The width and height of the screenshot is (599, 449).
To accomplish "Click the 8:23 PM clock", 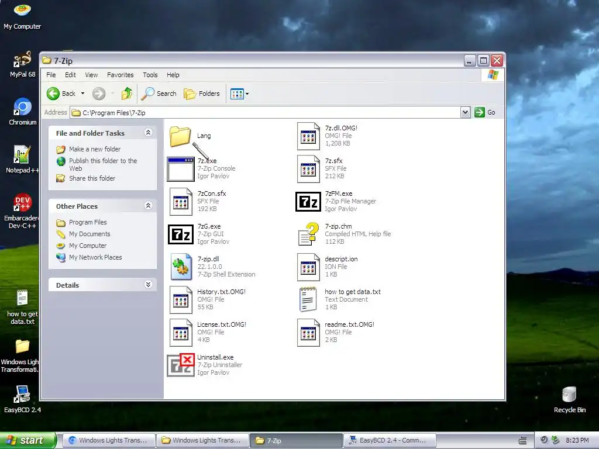I will click(577, 440).
